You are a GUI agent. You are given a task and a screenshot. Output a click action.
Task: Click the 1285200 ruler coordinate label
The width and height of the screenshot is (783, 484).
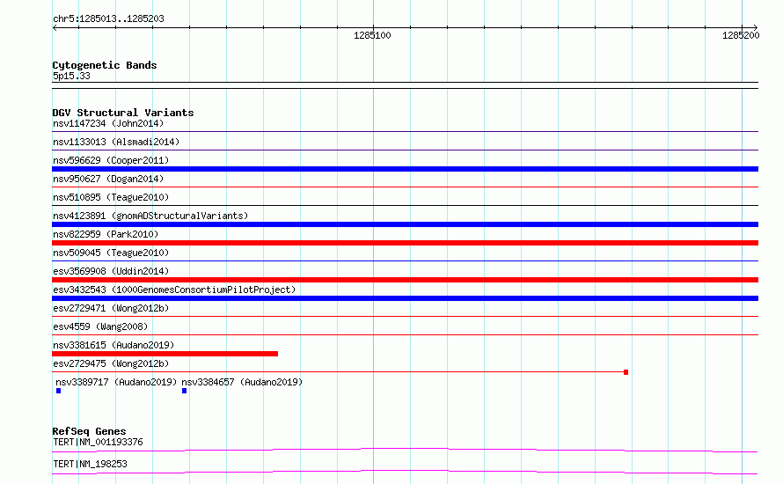(741, 35)
